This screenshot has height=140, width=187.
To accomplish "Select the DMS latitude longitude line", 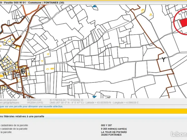I will click(94, 102).
